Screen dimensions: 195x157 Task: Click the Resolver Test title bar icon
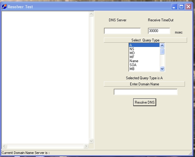4,6
